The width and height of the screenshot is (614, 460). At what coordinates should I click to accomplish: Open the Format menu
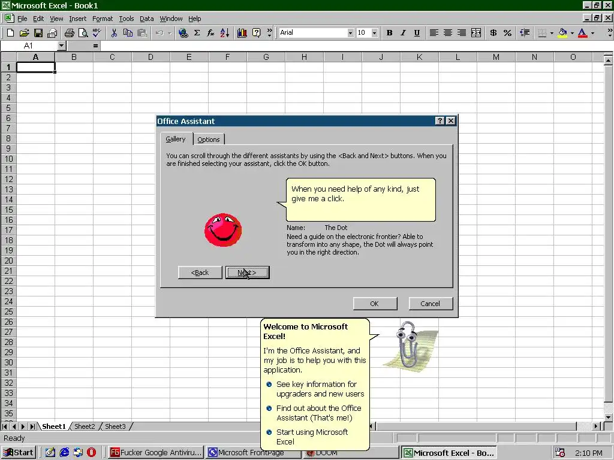pos(102,19)
